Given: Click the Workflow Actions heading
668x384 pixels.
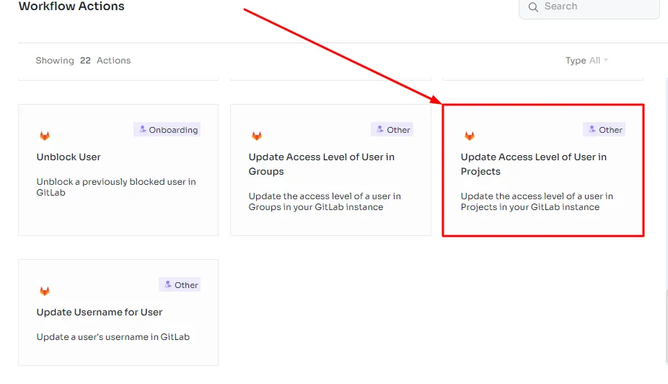Looking at the screenshot, I should [x=71, y=6].
